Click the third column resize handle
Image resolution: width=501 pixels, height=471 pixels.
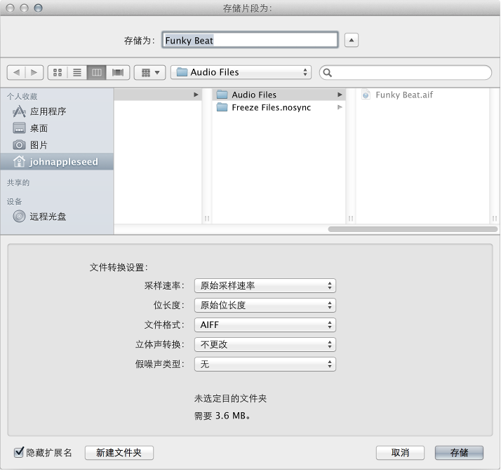(x=495, y=219)
